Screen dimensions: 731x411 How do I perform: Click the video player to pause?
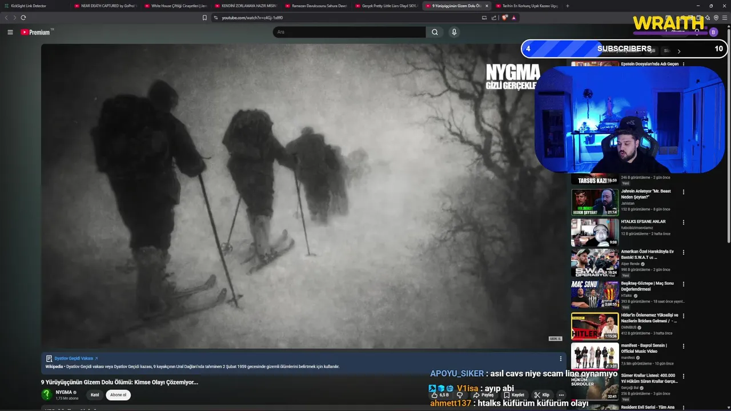pyautogui.click(x=303, y=196)
